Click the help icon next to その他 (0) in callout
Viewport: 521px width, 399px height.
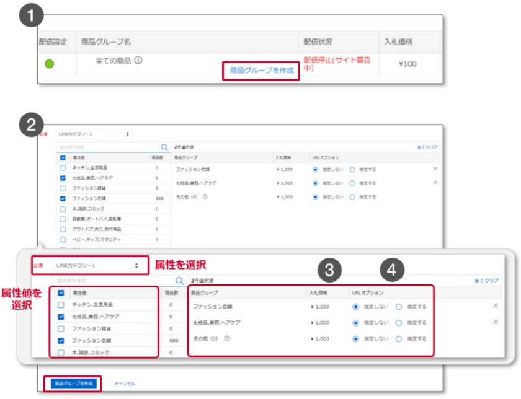tap(228, 338)
